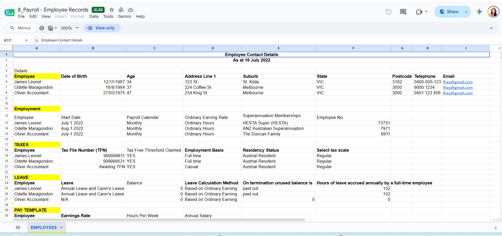Select the yellow 'Employment' heading cell
Screen dimensions: 502x236
37,109
